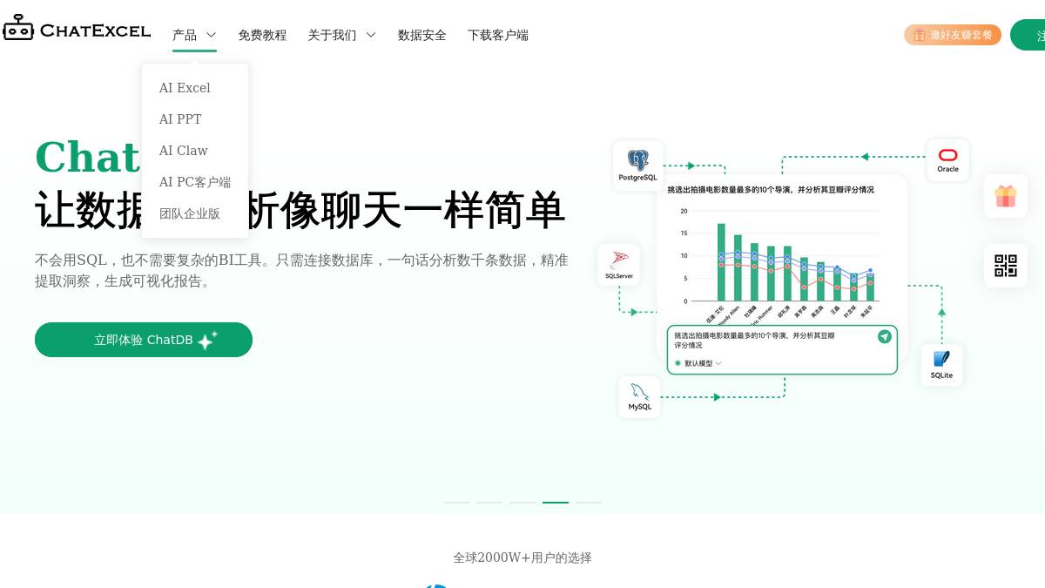Click the ChatExcel brand name text

click(96, 30)
